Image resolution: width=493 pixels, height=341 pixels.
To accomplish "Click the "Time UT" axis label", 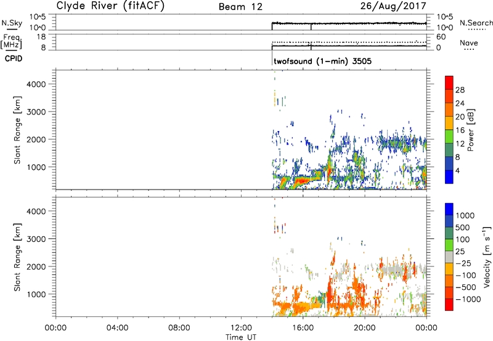I will (x=241, y=337).
